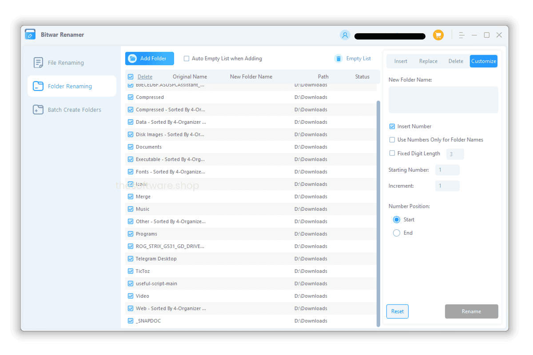Uncheck the Insert Number checkbox
This screenshot has height=355, width=533.
[x=392, y=126]
